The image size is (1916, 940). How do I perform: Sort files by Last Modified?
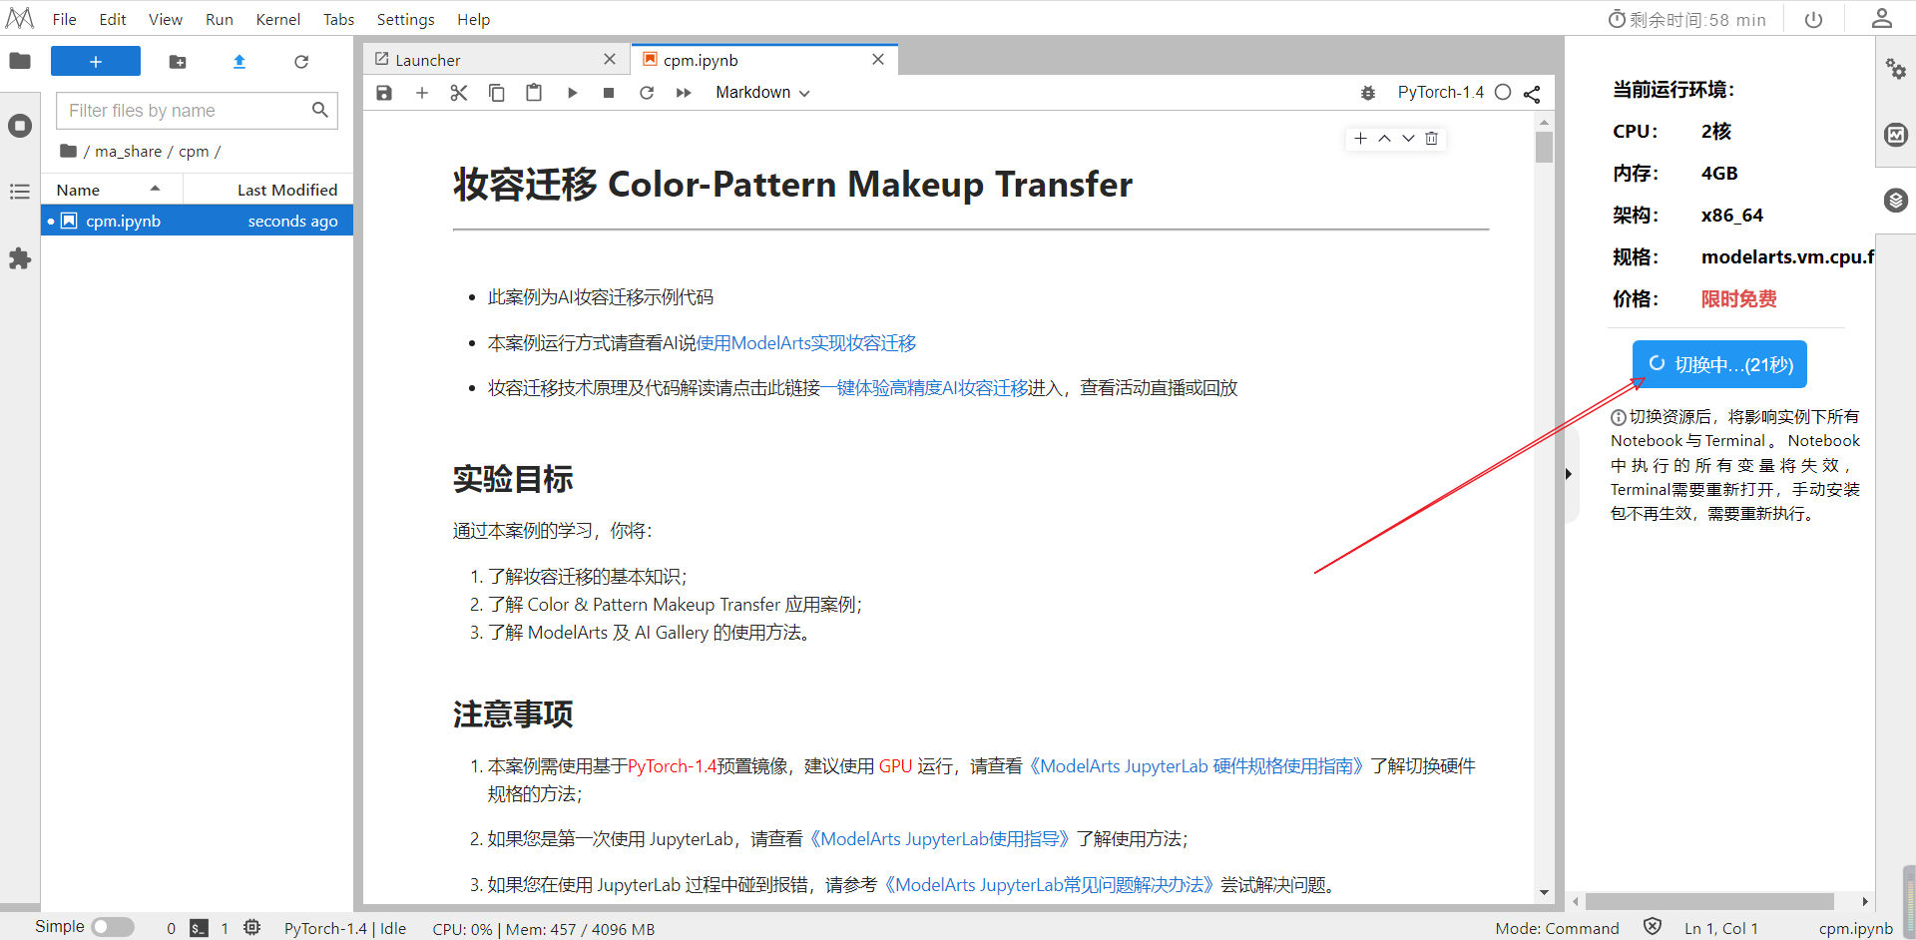pyautogui.click(x=268, y=190)
